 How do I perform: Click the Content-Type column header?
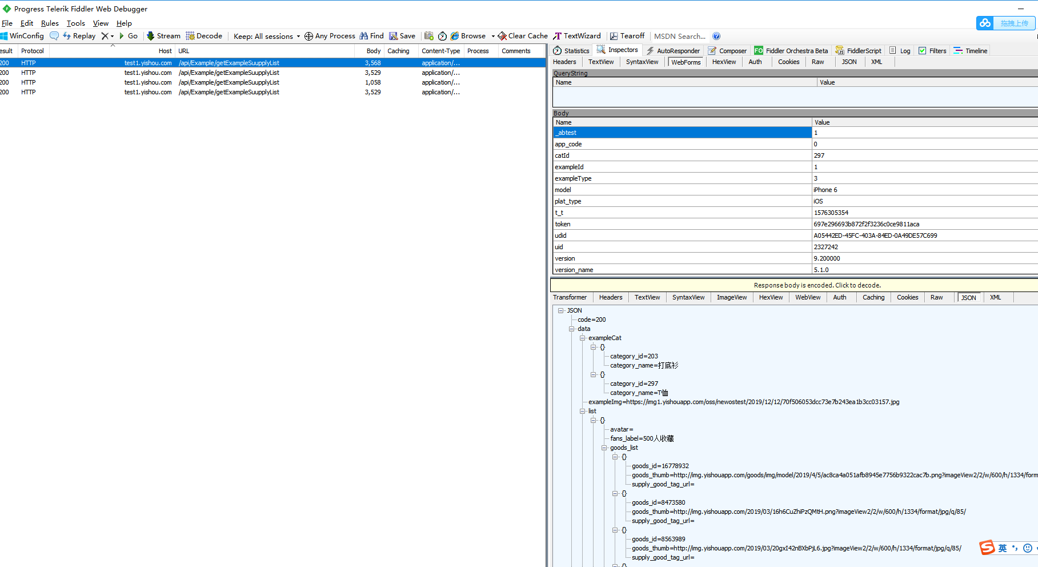tap(440, 51)
